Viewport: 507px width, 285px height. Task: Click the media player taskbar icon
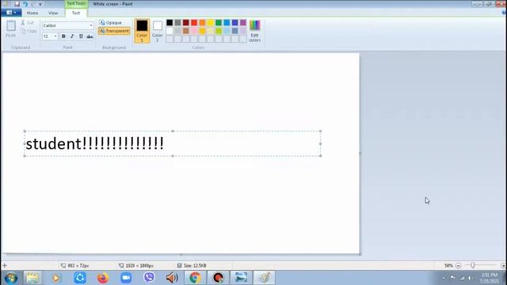tap(56, 278)
